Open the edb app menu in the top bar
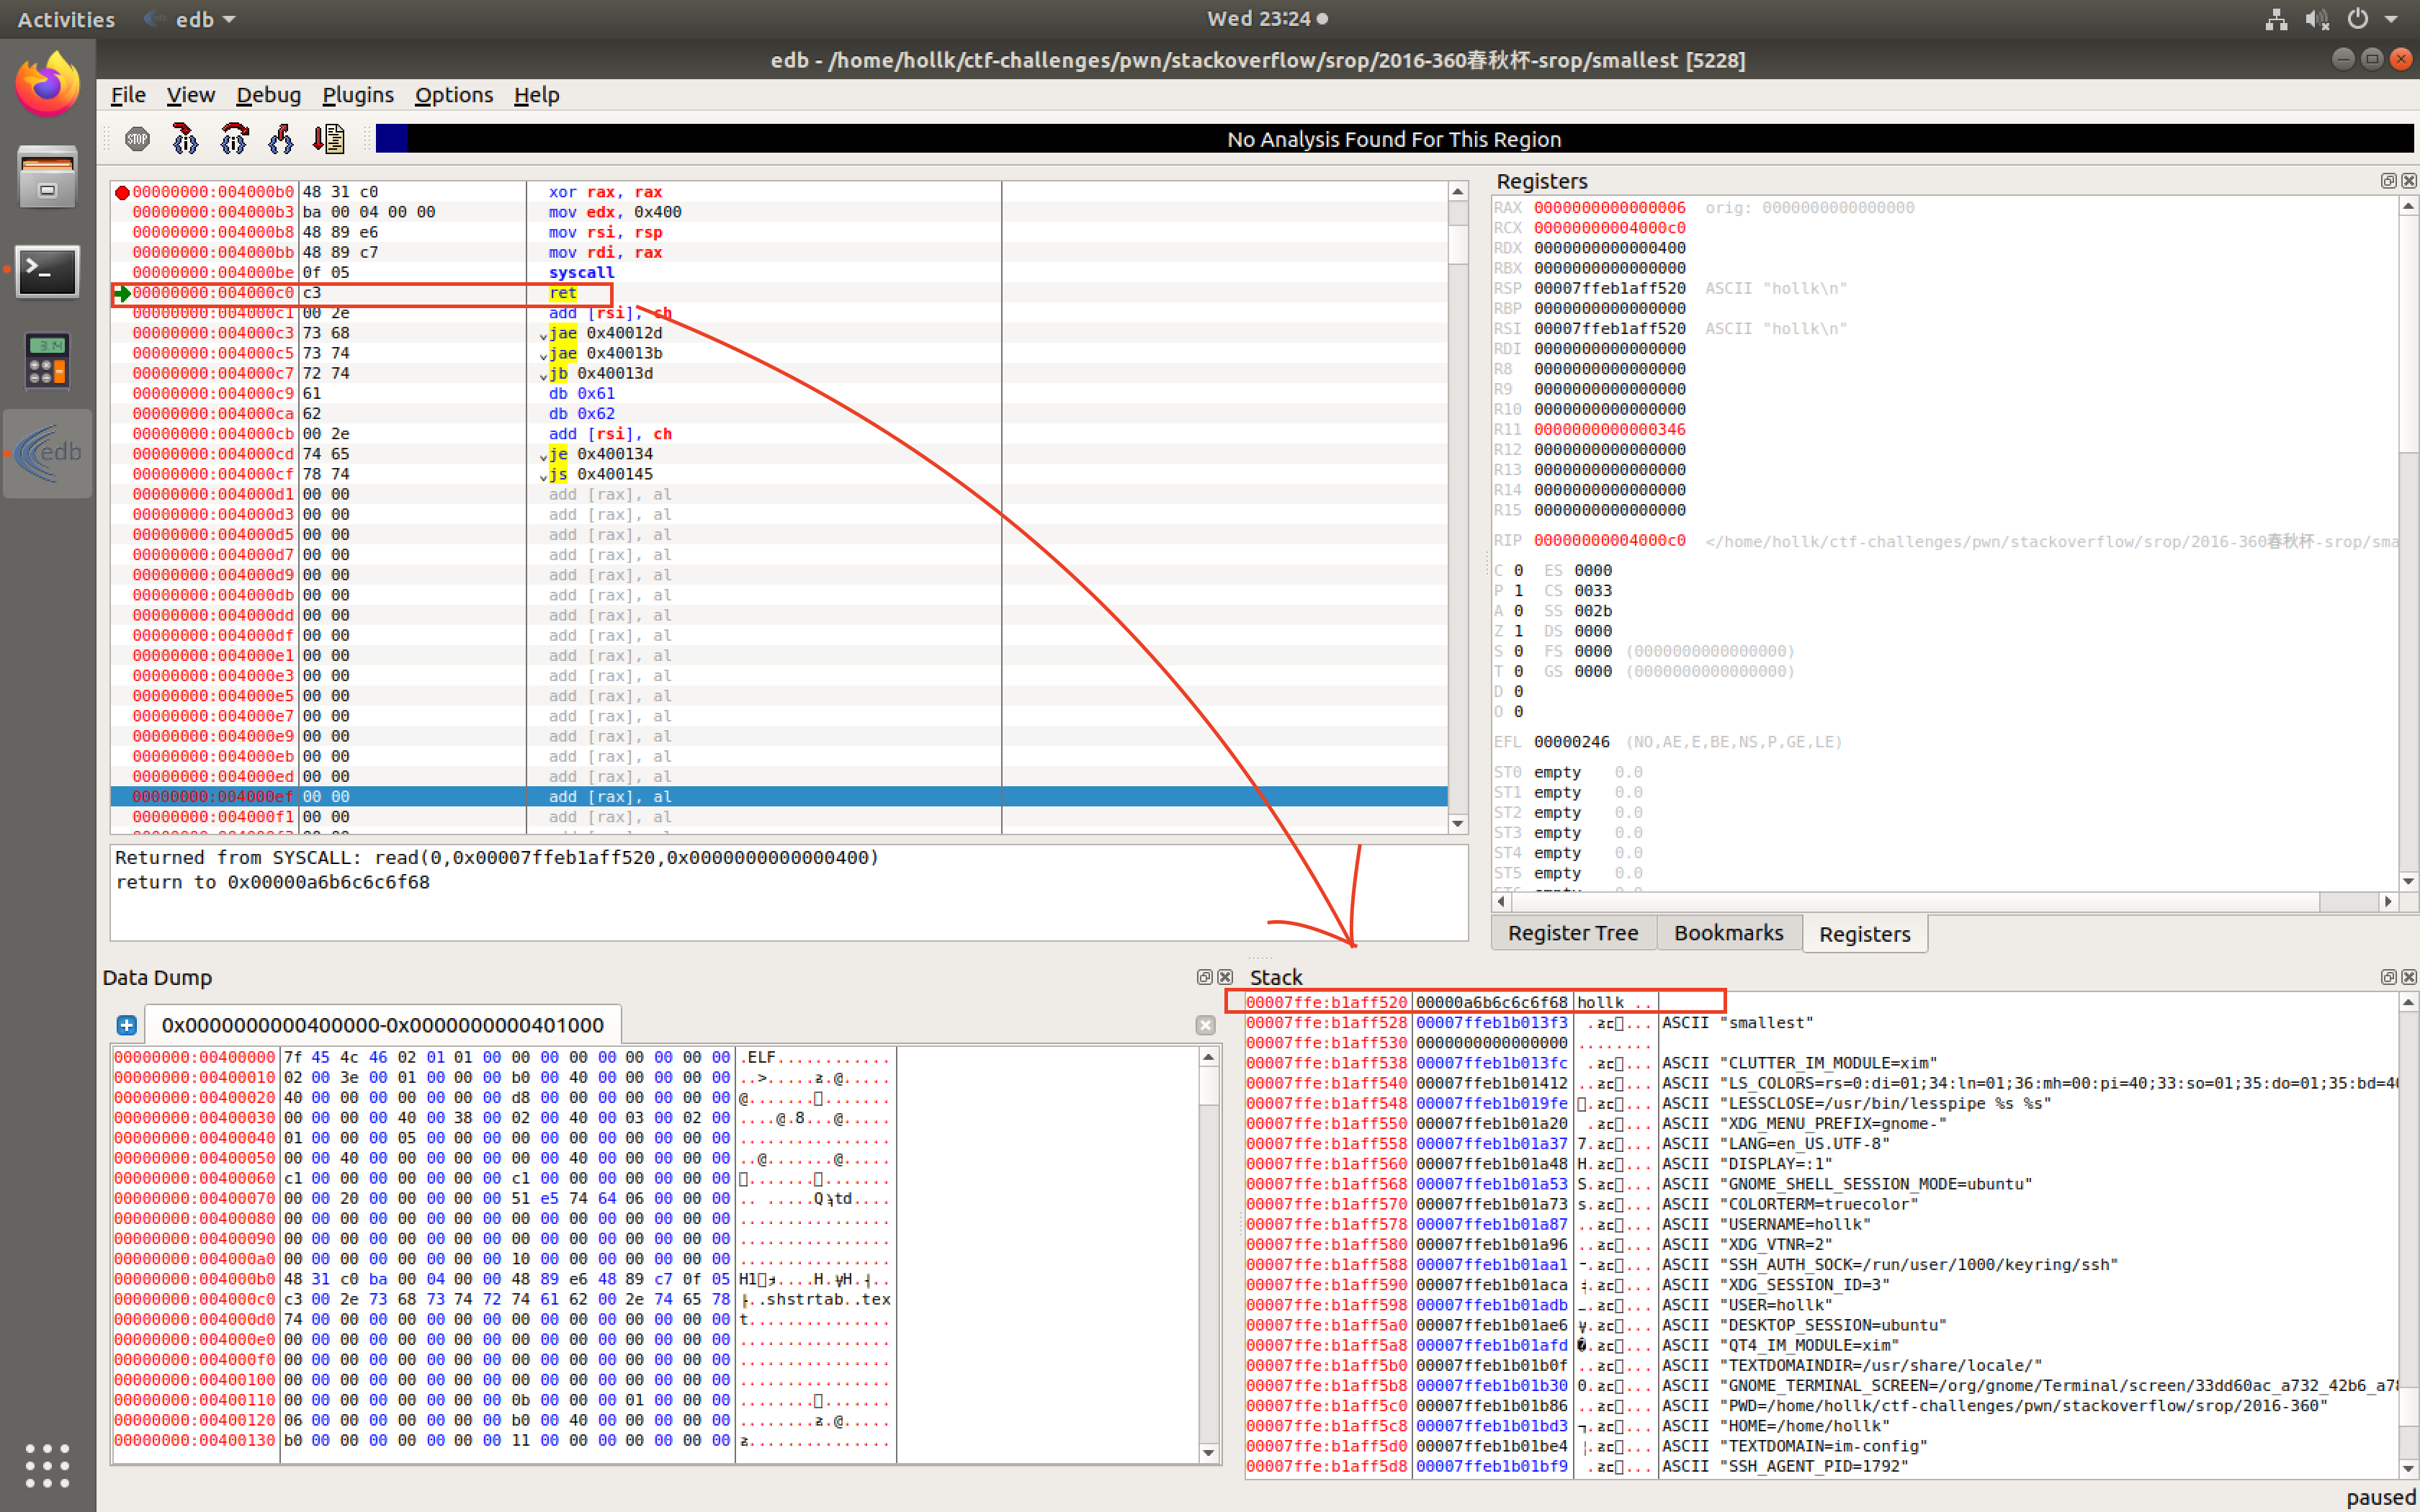2420x1512 pixels. click(x=194, y=19)
